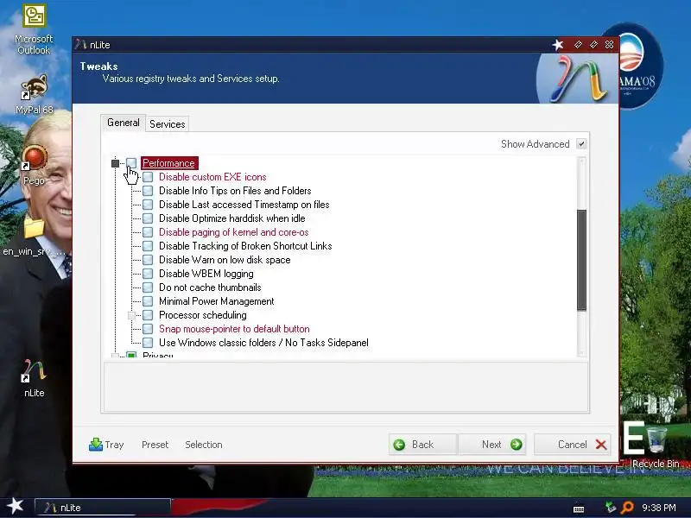Check Disable Tracking of Broken Shortcut Links
The image size is (691, 518).
148,246
